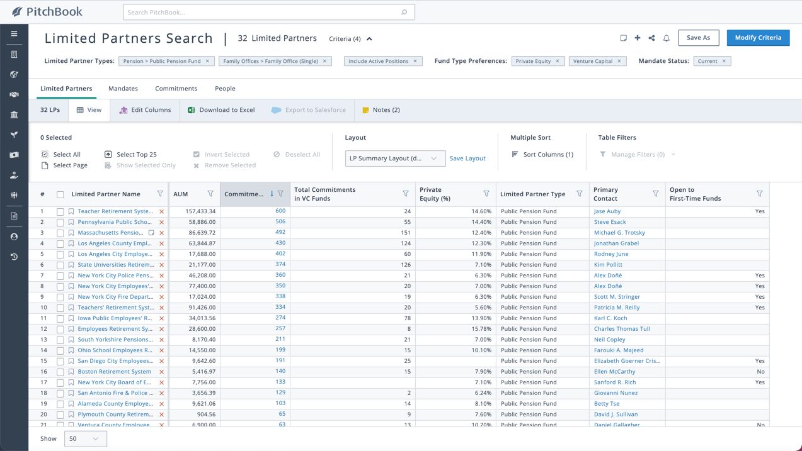
Task: Open the bank institution icon in sidebar
Action: coord(14,114)
